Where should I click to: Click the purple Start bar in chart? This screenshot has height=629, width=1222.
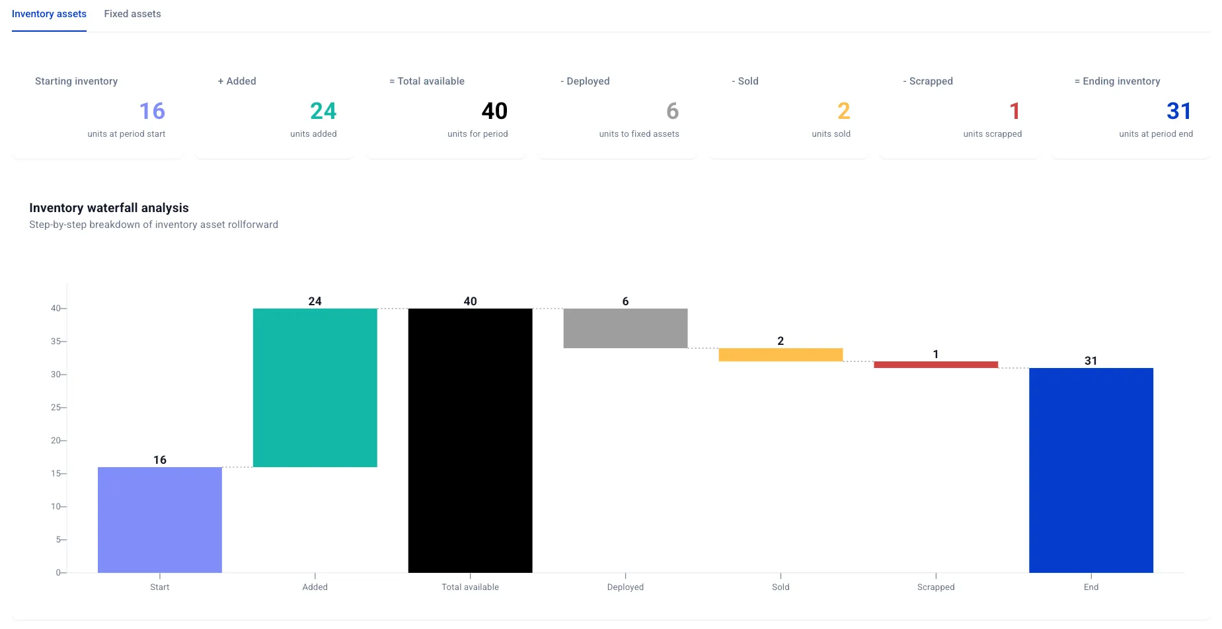(x=160, y=520)
